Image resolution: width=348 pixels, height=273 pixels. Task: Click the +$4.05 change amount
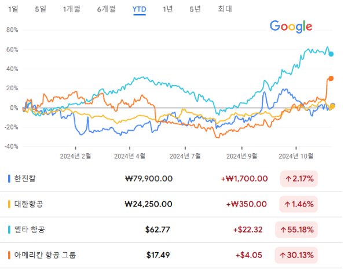click(x=249, y=255)
